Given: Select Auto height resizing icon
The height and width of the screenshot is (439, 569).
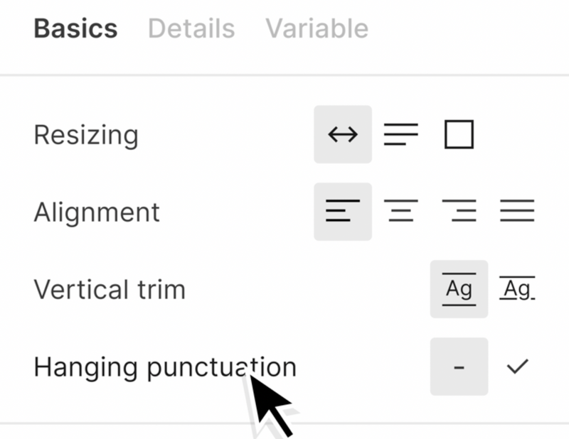Looking at the screenshot, I should tap(401, 134).
